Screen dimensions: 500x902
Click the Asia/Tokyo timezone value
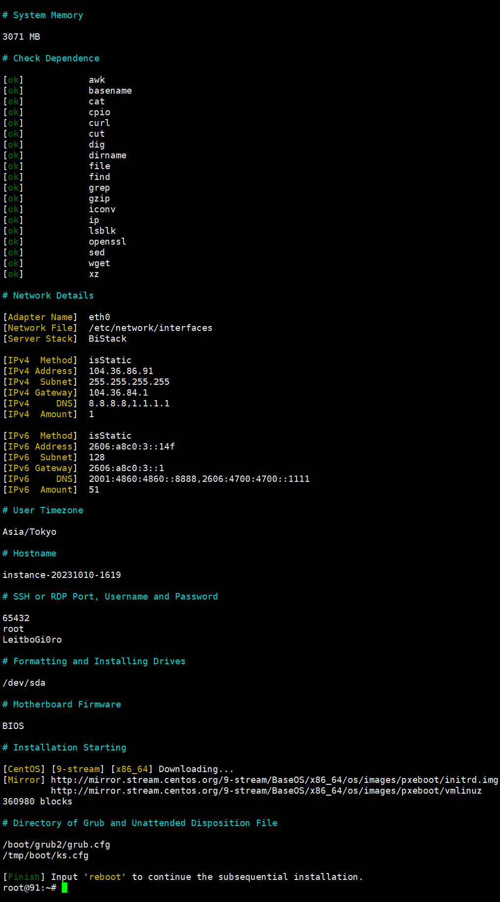click(29, 532)
